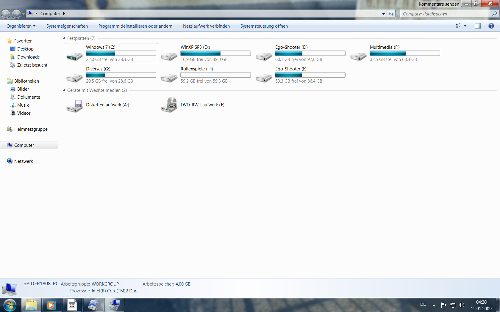The image size is (500, 312).
Task: Click Systemsteuerung öffnen
Action: (x=264, y=26)
